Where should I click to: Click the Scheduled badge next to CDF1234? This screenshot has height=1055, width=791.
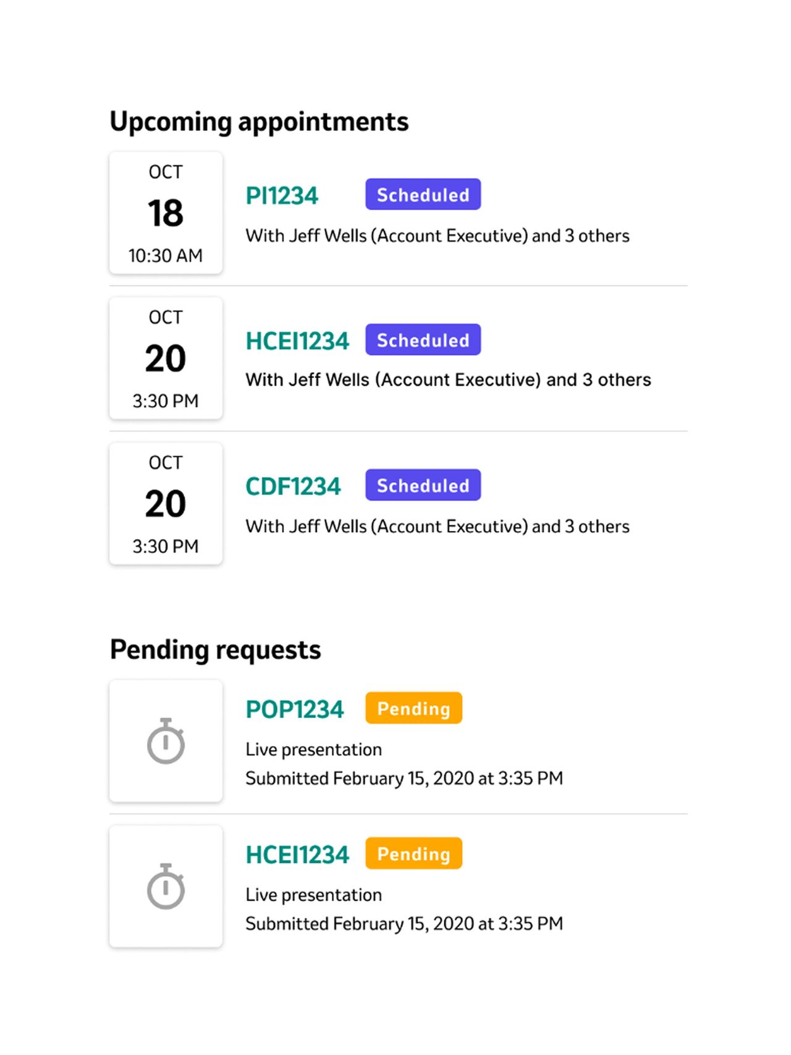click(423, 485)
